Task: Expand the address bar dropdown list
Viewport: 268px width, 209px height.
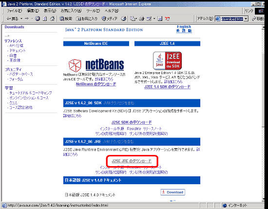Action: [246, 19]
